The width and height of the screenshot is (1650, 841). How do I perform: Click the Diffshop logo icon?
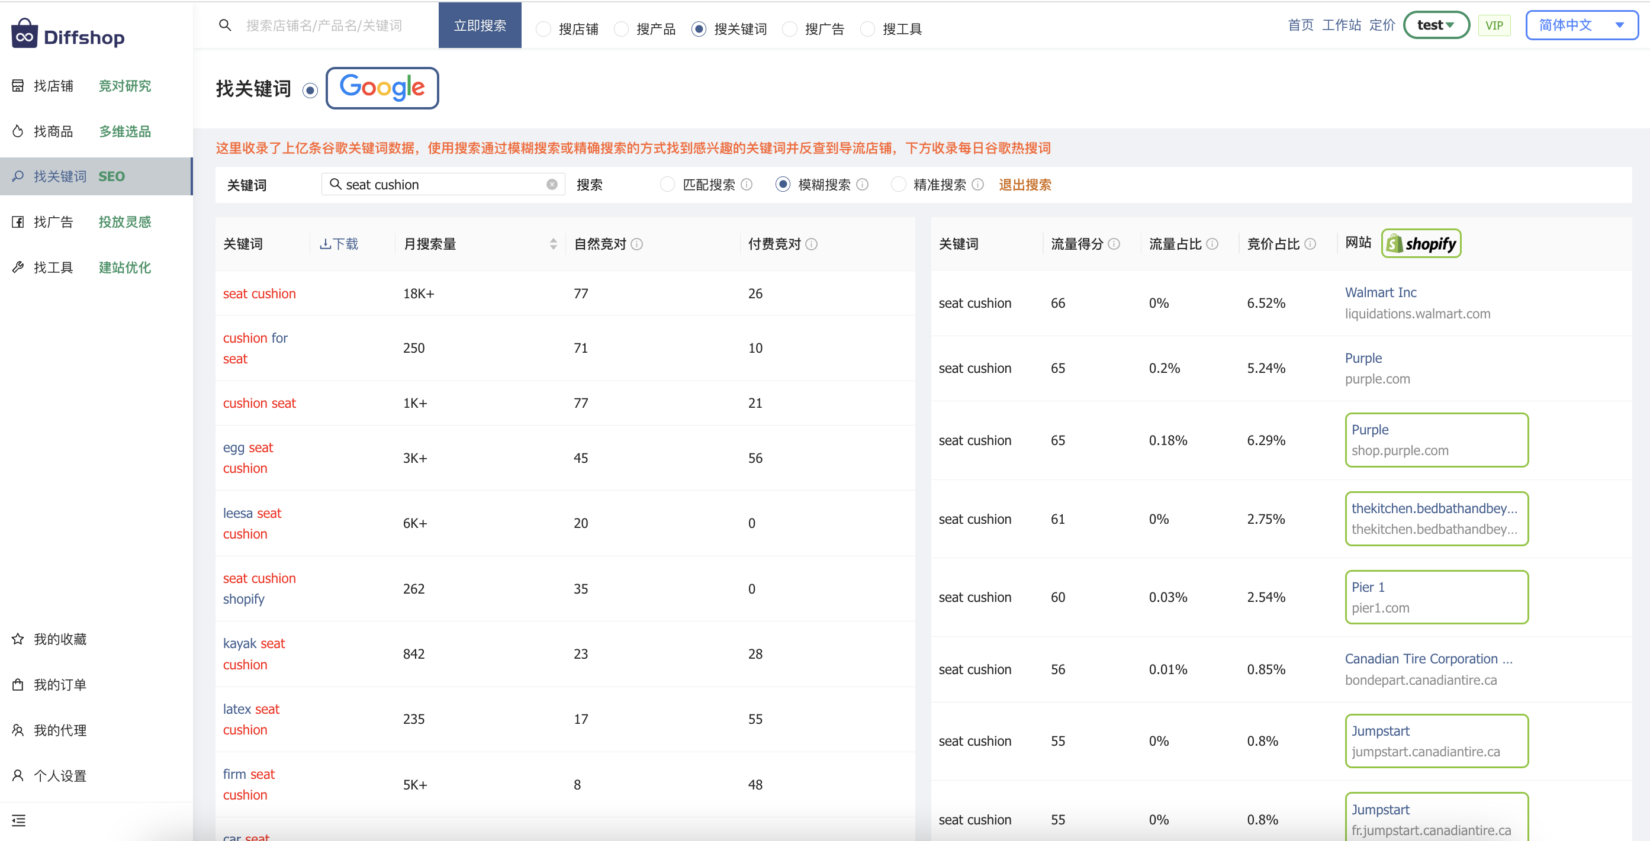click(24, 33)
